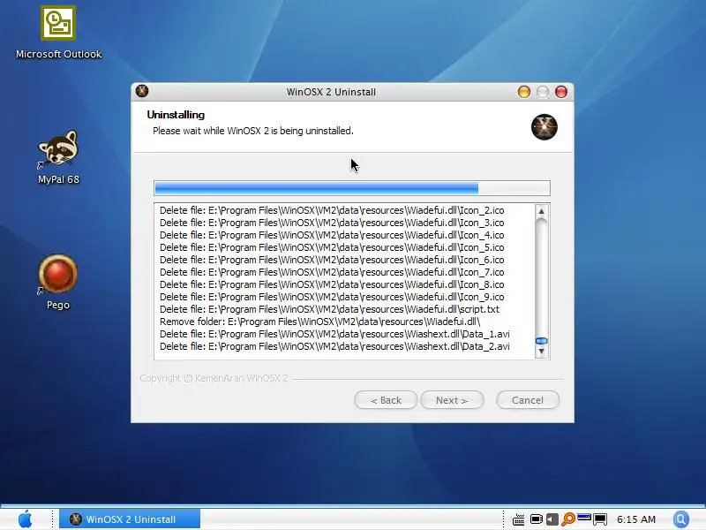Launch the MyPal 68 raccoon shortcut

(58, 157)
